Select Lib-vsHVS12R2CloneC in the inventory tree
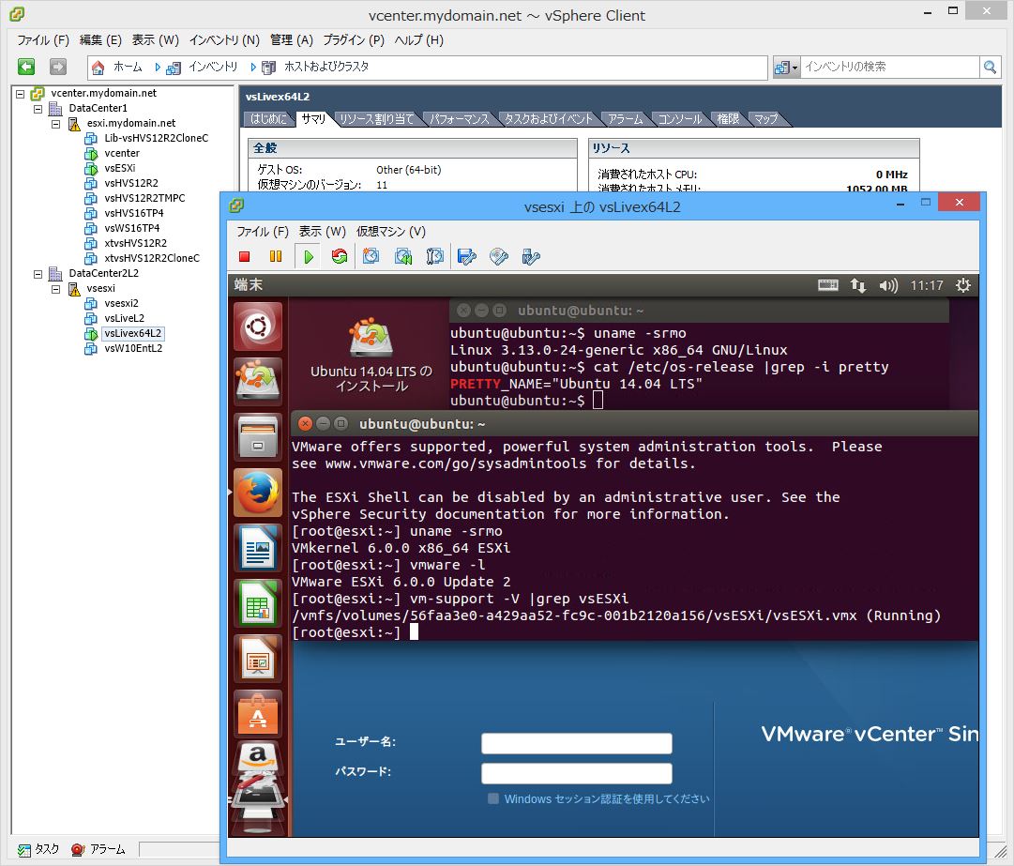This screenshot has height=866, width=1014. pyautogui.click(x=157, y=139)
